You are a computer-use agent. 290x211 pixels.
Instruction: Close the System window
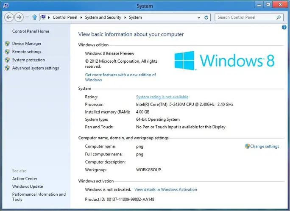pyautogui.click(x=280, y=5)
